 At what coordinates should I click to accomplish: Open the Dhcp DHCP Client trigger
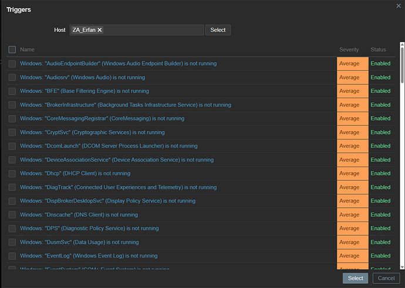click(x=75, y=173)
